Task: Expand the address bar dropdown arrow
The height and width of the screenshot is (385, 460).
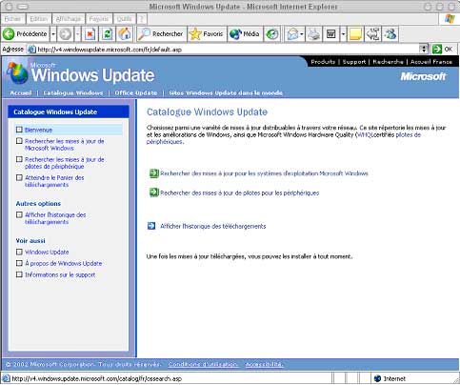Action: pos(424,50)
